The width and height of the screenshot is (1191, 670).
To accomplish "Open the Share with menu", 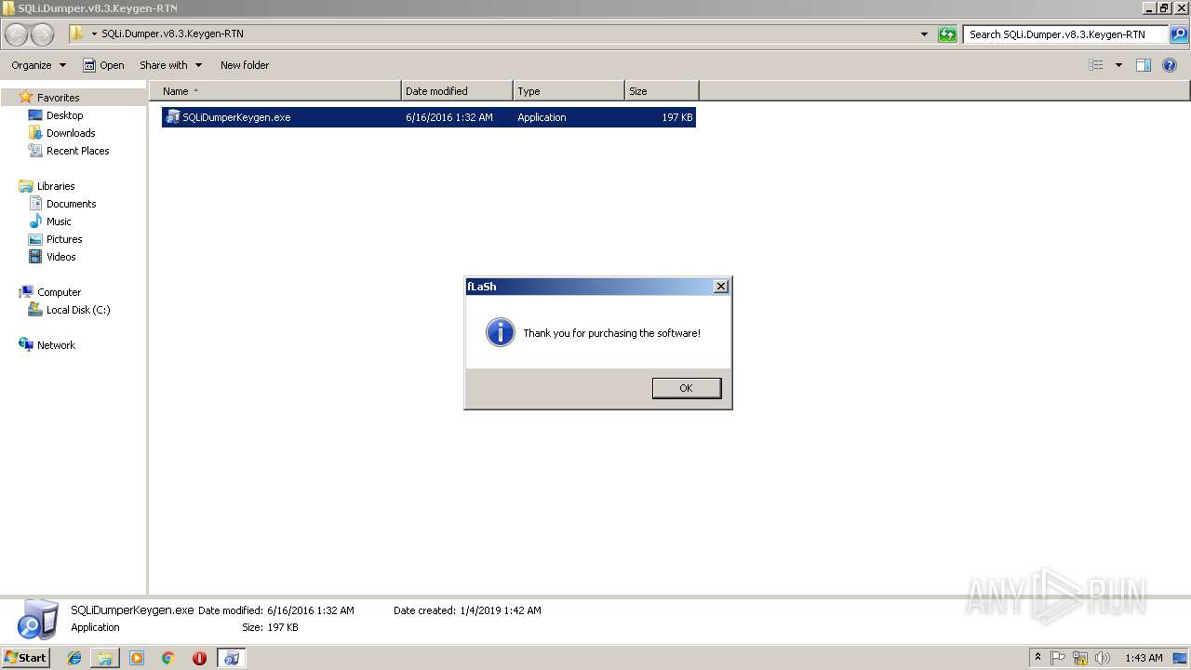I will 170,65.
